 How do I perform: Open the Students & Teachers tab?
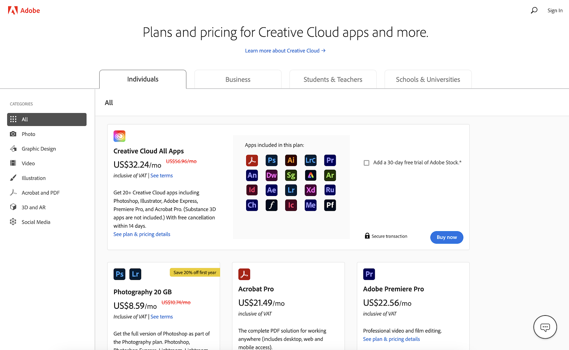[x=333, y=79]
